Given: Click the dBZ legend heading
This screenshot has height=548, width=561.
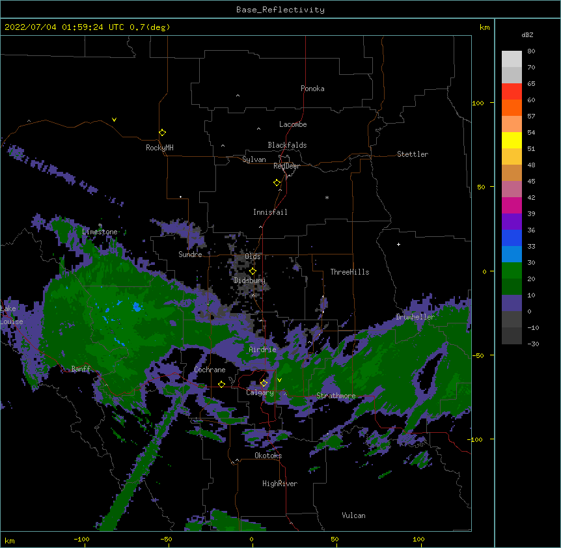Looking at the screenshot, I should click(527, 34).
